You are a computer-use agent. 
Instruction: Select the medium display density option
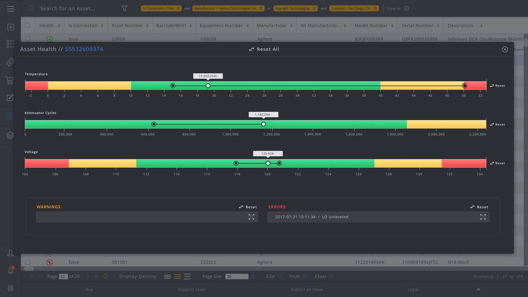click(177, 277)
